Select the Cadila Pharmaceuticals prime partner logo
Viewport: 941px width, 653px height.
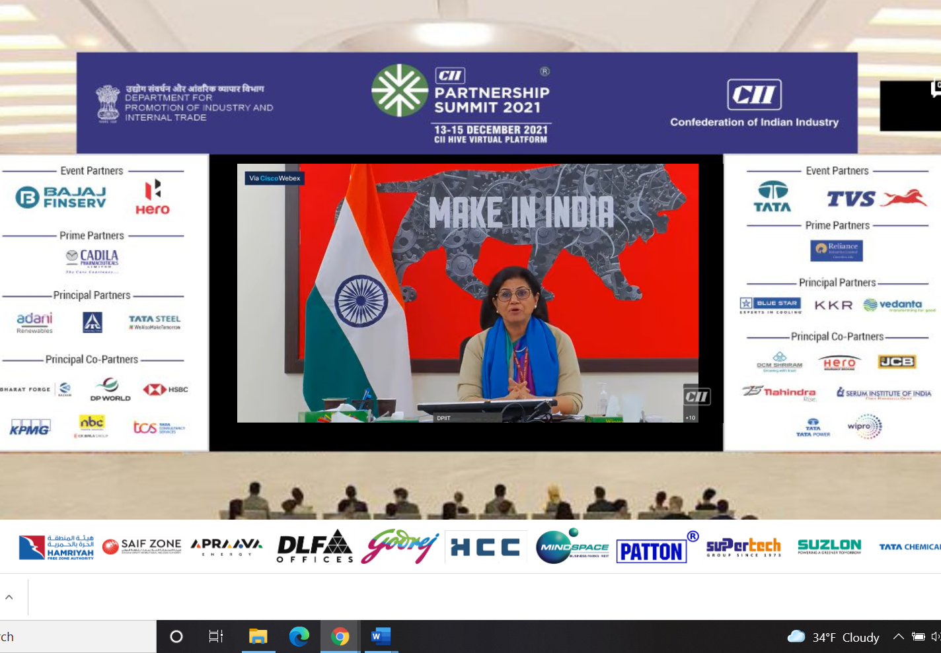(92, 261)
